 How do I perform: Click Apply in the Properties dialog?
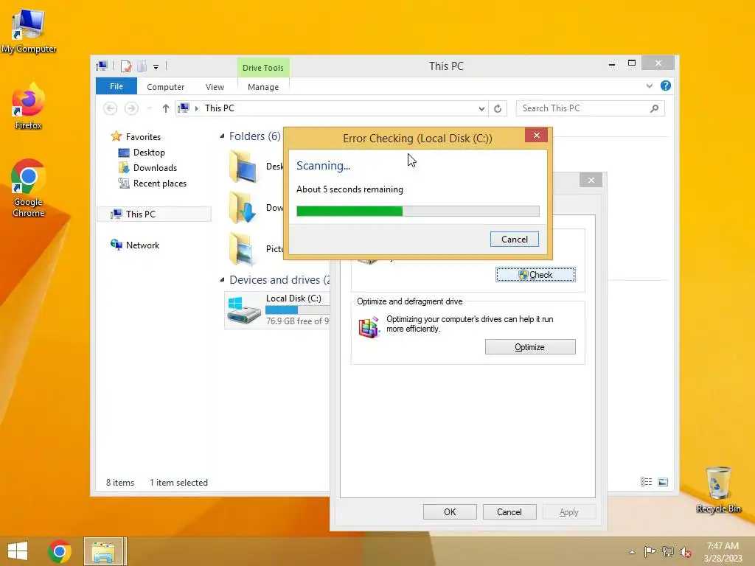point(569,512)
